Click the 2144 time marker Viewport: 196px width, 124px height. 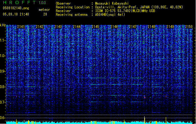coord(77,27)
